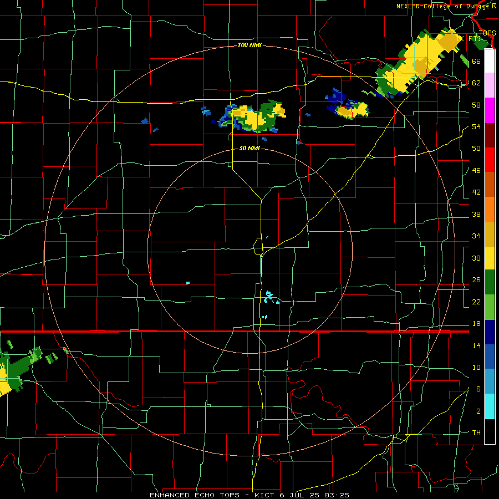
Task: Click the light pink legend swatch beside 62
Action: click(x=490, y=85)
